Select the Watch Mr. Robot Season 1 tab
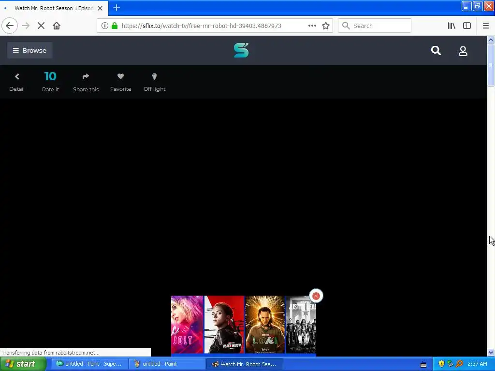Image resolution: width=495 pixels, height=371 pixels. coord(53,8)
